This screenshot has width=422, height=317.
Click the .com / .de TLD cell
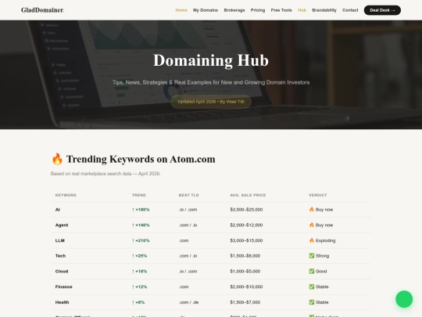tap(188, 302)
